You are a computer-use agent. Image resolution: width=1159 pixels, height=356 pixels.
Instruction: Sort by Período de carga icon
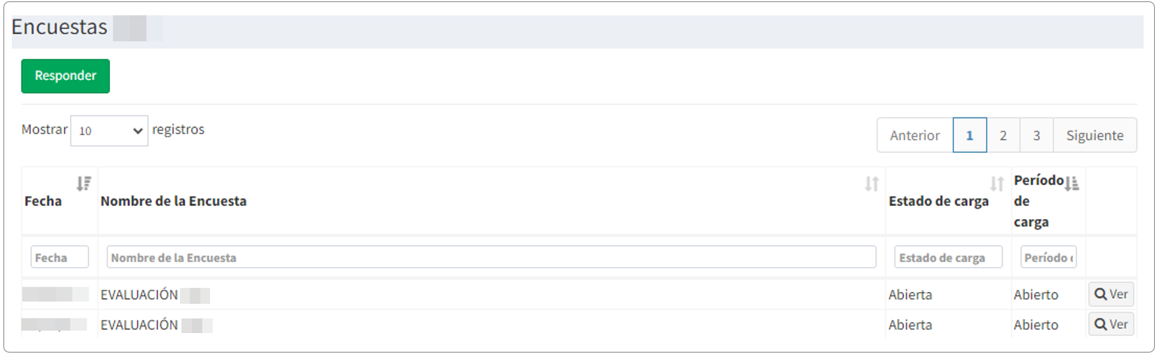coord(1072,184)
